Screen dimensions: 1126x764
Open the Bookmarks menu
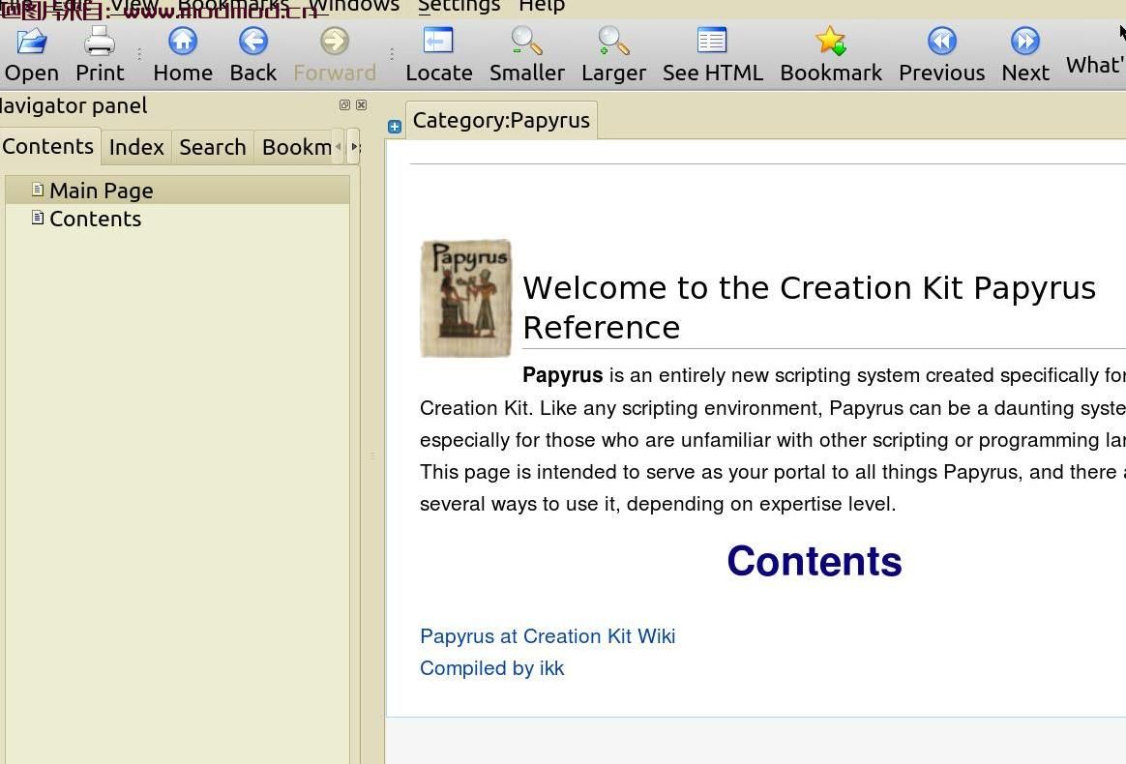tap(233, 6)
